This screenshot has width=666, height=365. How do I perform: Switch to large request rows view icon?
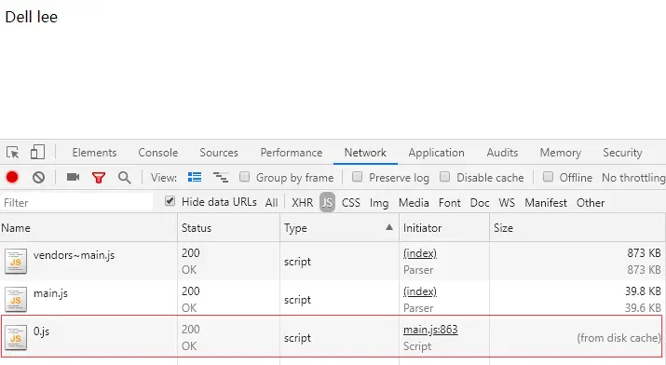coord(195,177)
